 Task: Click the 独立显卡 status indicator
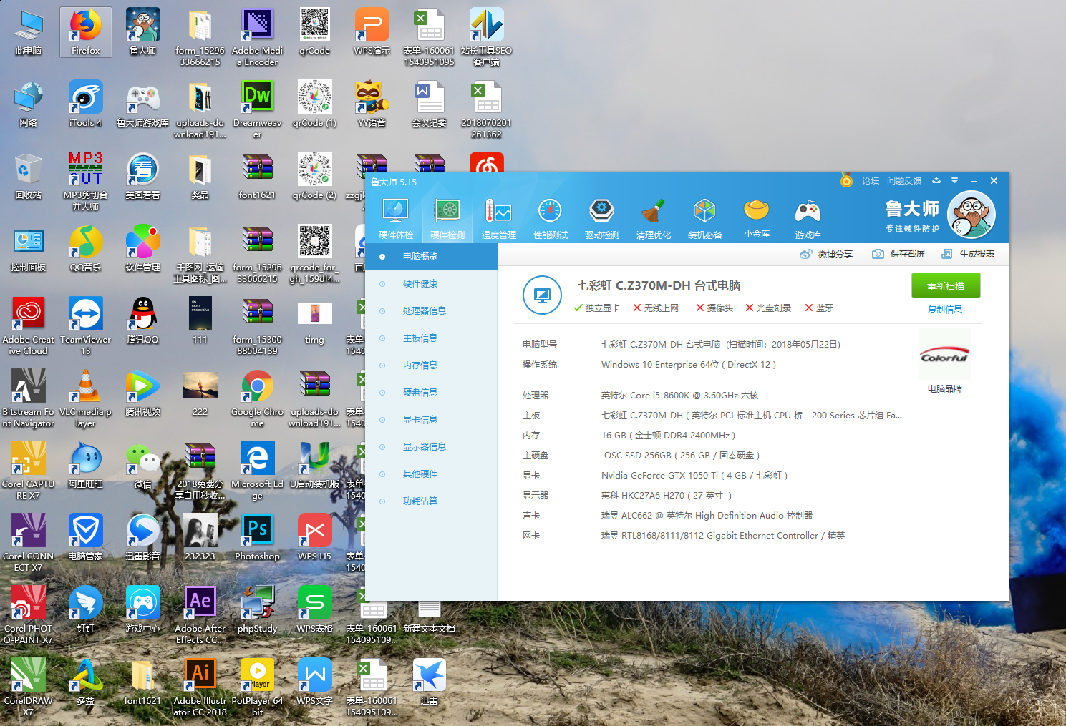tap(597, 308)
